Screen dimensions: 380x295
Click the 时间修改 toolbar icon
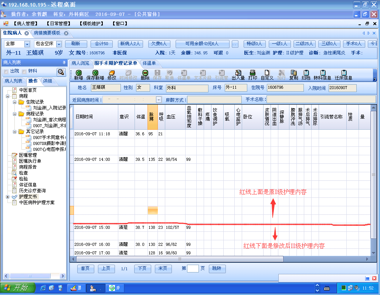pos(128,75)
